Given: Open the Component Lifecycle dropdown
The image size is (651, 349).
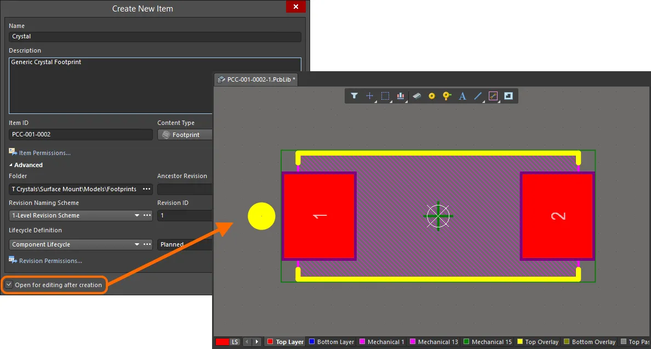Looking at the screenshot, I should 136,244.
